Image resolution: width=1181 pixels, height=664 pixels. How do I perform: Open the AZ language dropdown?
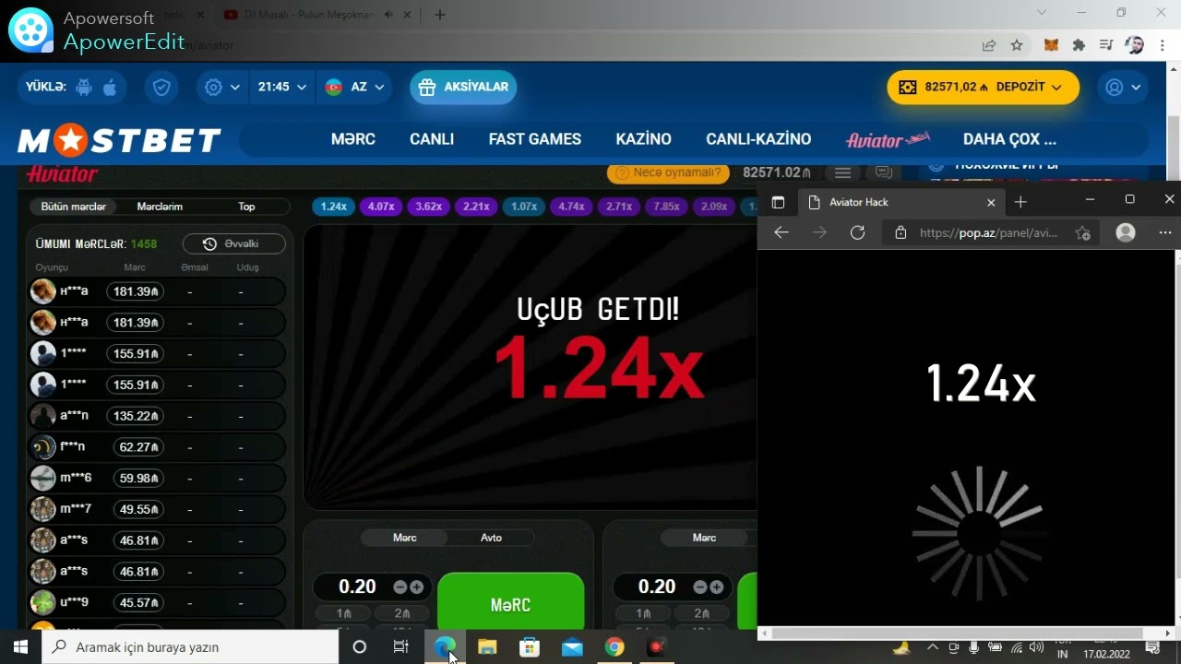coord(353,87)
